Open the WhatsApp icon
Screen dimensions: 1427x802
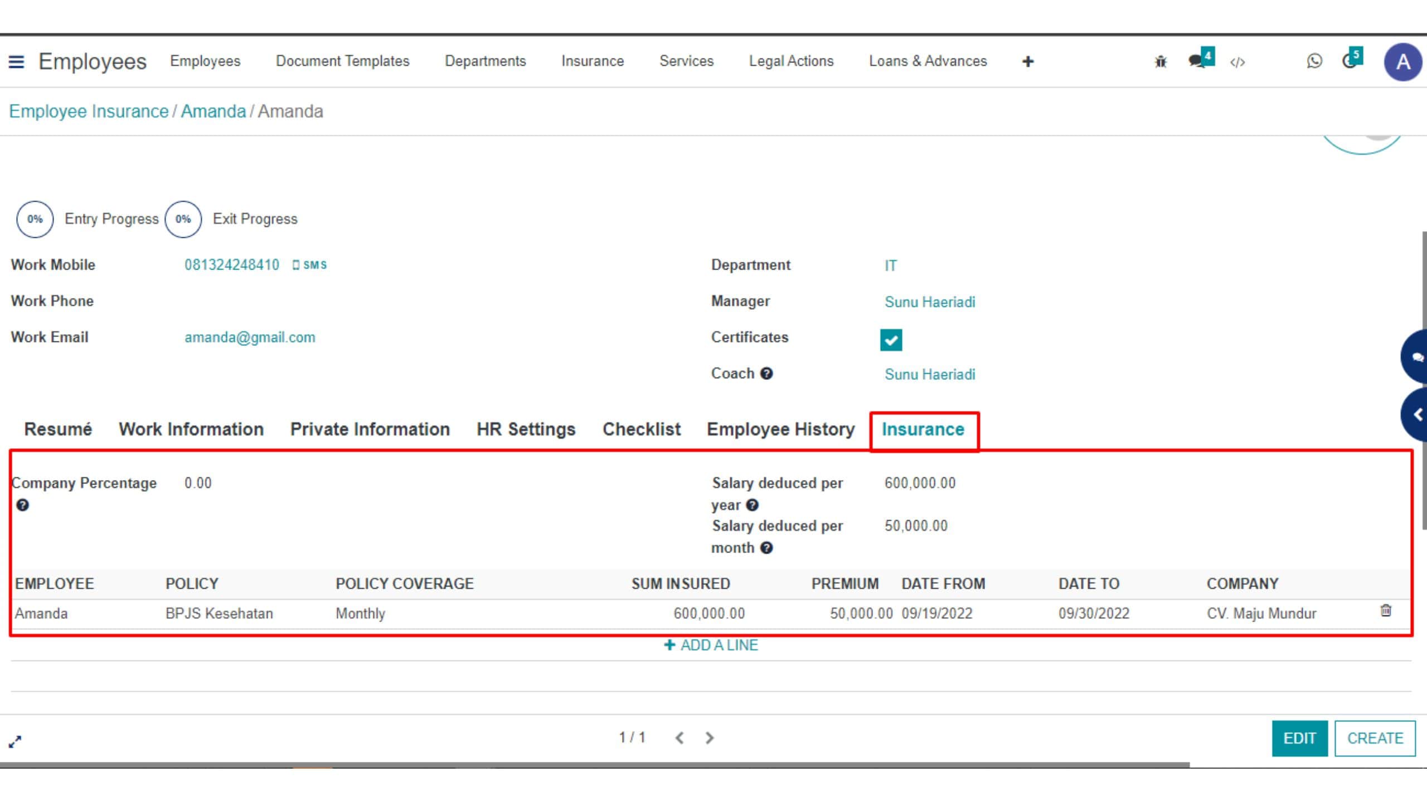(x=1314, y=61)
